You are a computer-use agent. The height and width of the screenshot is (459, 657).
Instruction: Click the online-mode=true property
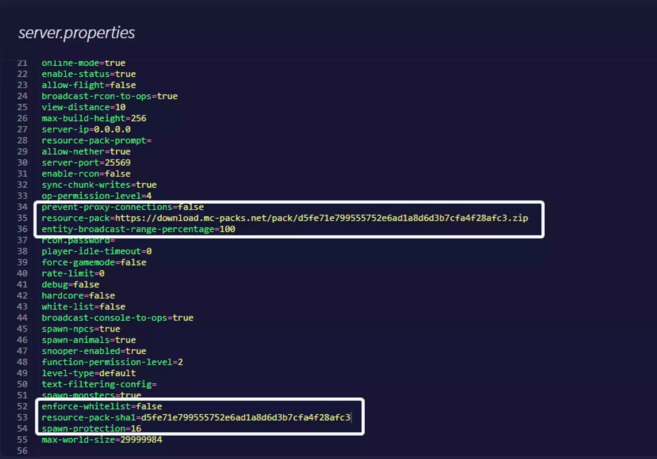tap(83, 63)
